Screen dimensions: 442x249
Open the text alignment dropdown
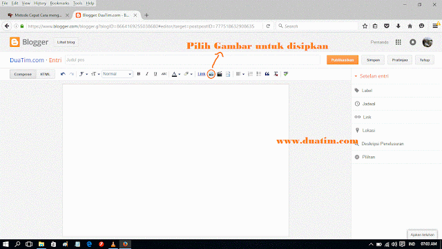coord(240,74)
